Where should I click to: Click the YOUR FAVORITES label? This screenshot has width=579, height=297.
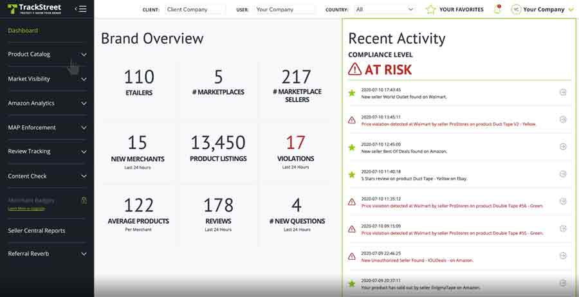pyautogui.click(x=461, y=10)
